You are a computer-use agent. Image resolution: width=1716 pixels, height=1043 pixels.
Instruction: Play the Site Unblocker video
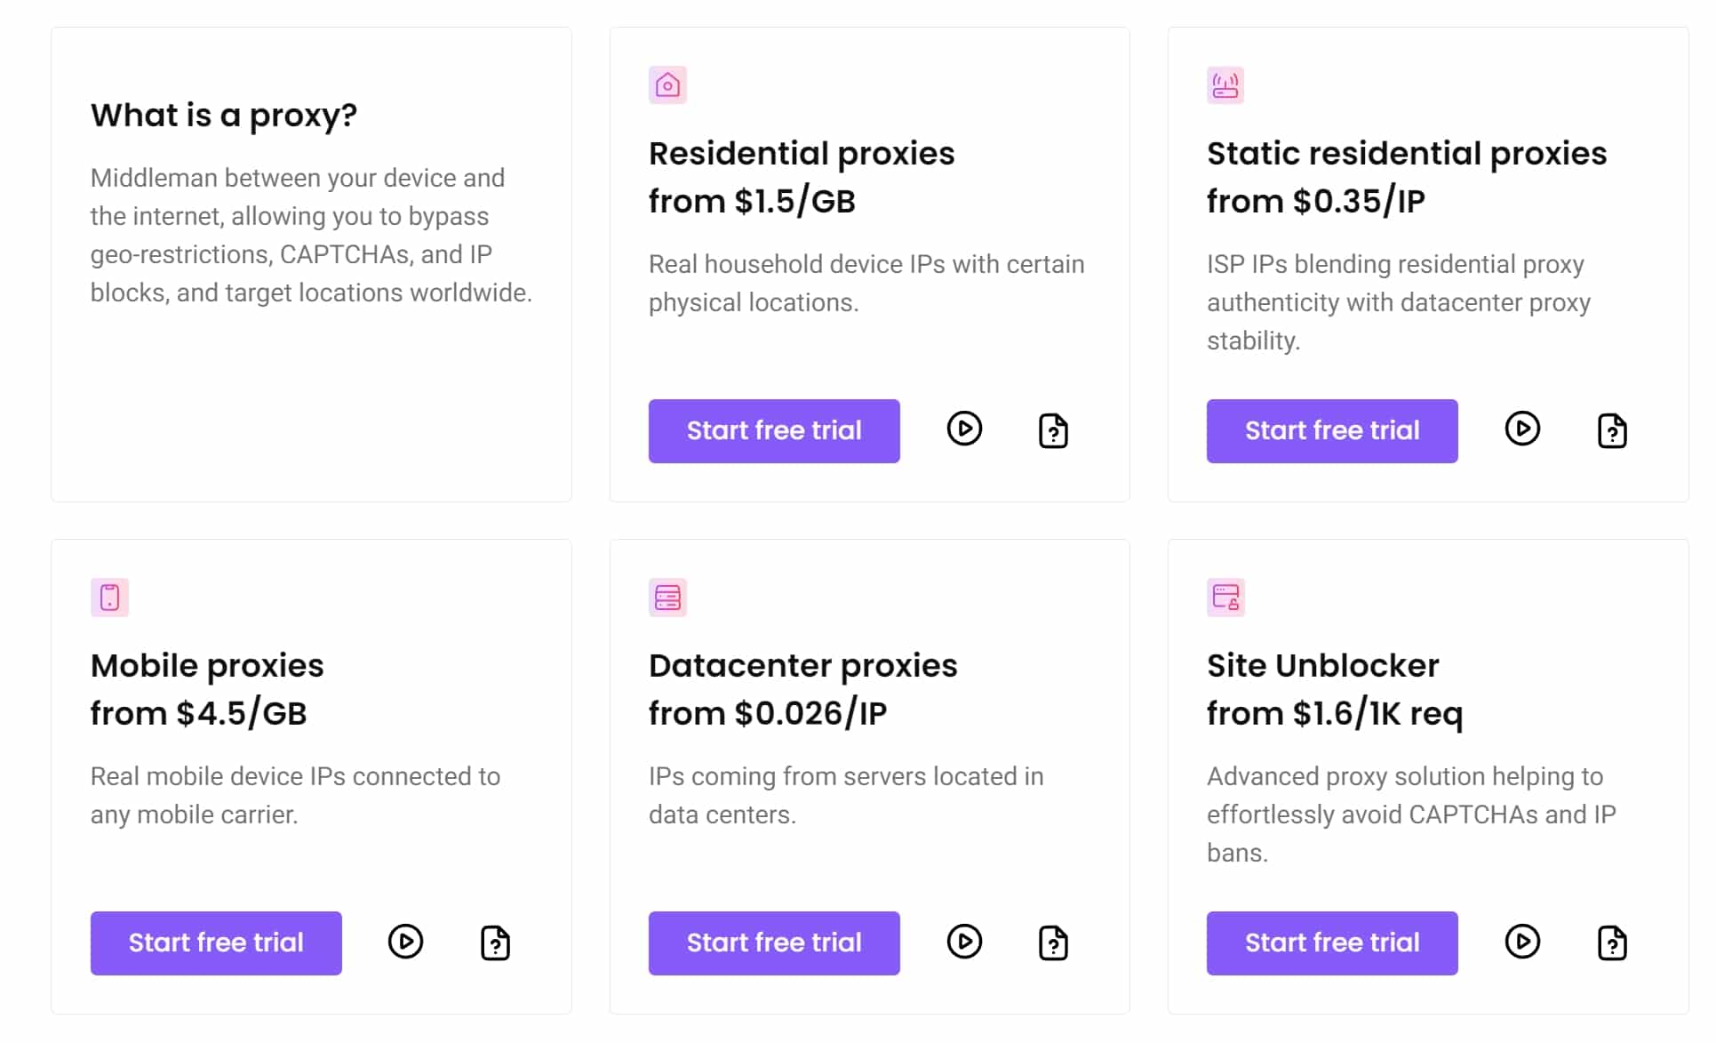coord(1522,942)
